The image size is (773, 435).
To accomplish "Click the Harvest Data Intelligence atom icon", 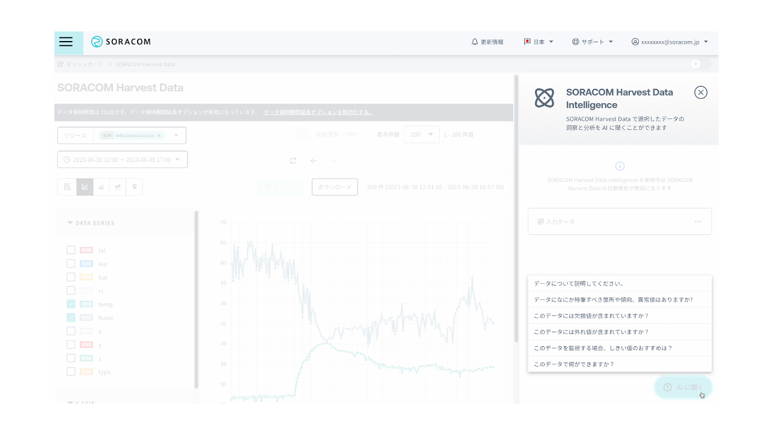I will tap(544, 98).
